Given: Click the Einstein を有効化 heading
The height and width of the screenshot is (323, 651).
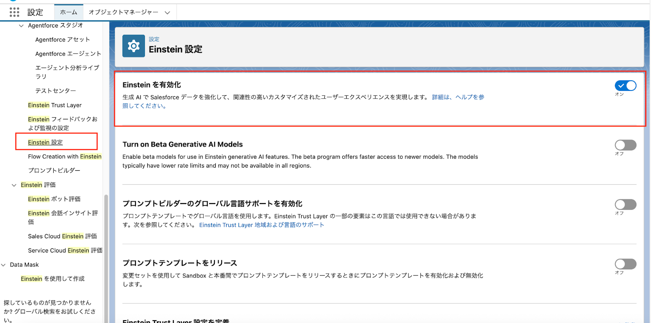Looking at the screenshot, I should tap(152, 85).
